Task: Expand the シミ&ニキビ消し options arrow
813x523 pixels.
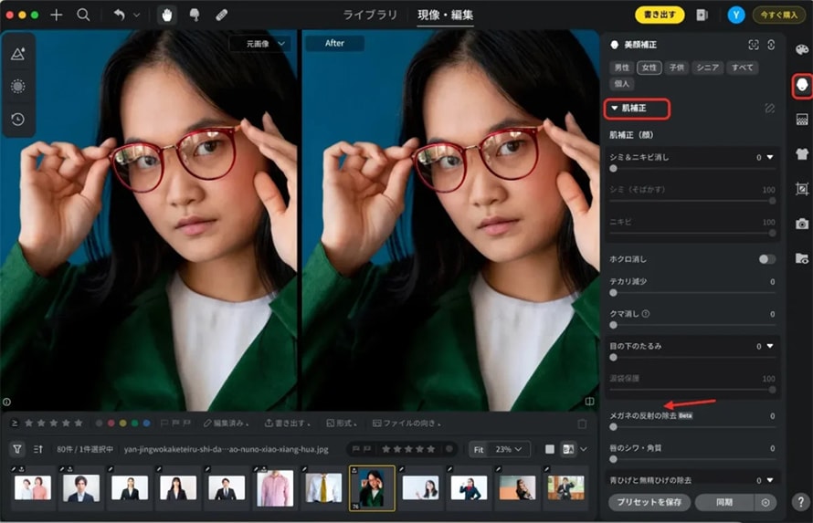Action: pyautogui.click(x=770, y=157)
